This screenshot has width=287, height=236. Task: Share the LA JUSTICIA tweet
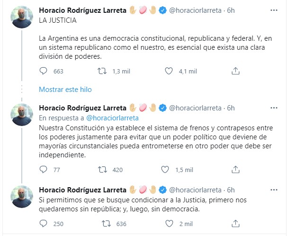(x=235, y=71)
